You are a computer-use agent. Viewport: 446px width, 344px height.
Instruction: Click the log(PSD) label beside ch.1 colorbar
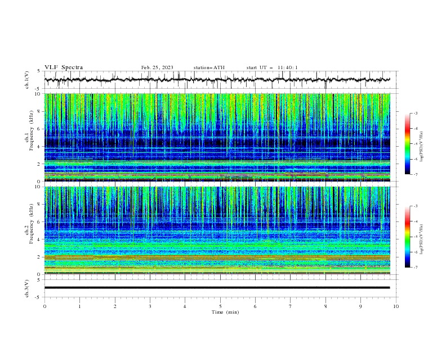421,147
